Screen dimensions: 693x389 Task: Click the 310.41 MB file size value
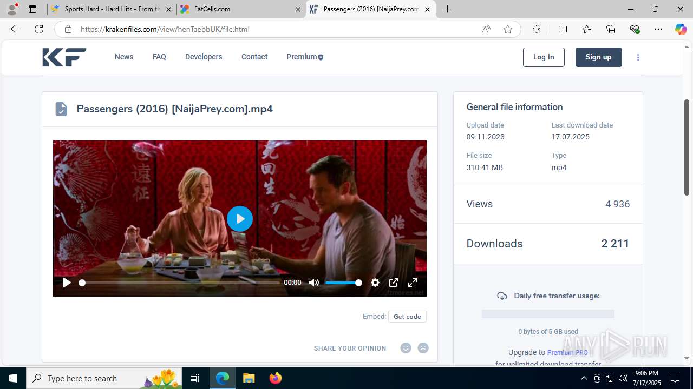pos(485,167)
